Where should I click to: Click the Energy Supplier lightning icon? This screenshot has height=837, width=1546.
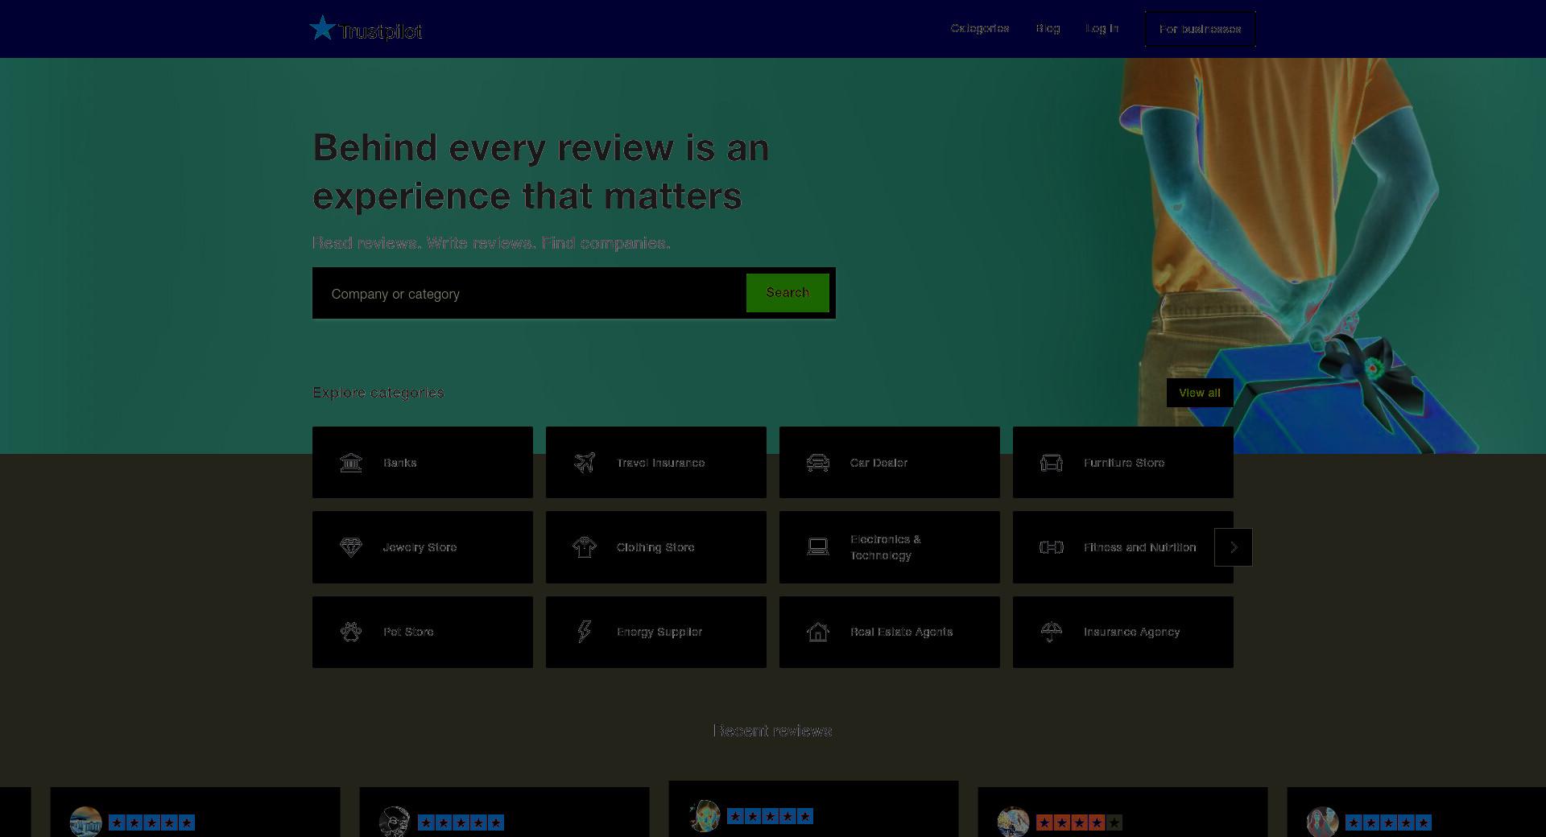[x=585, y=632]
